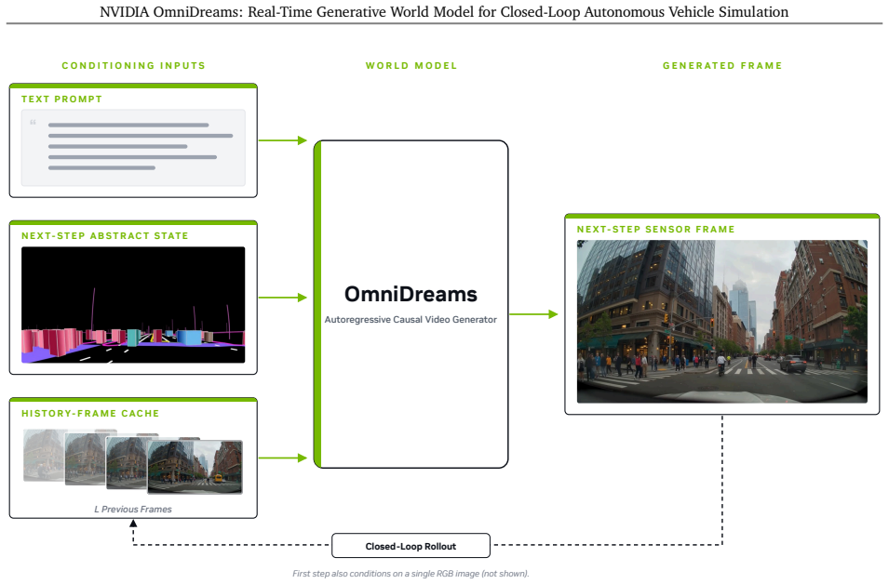Click the 'TEXT PROMPT' card label
The image size is (889, 584).
[x=61, y=100]
